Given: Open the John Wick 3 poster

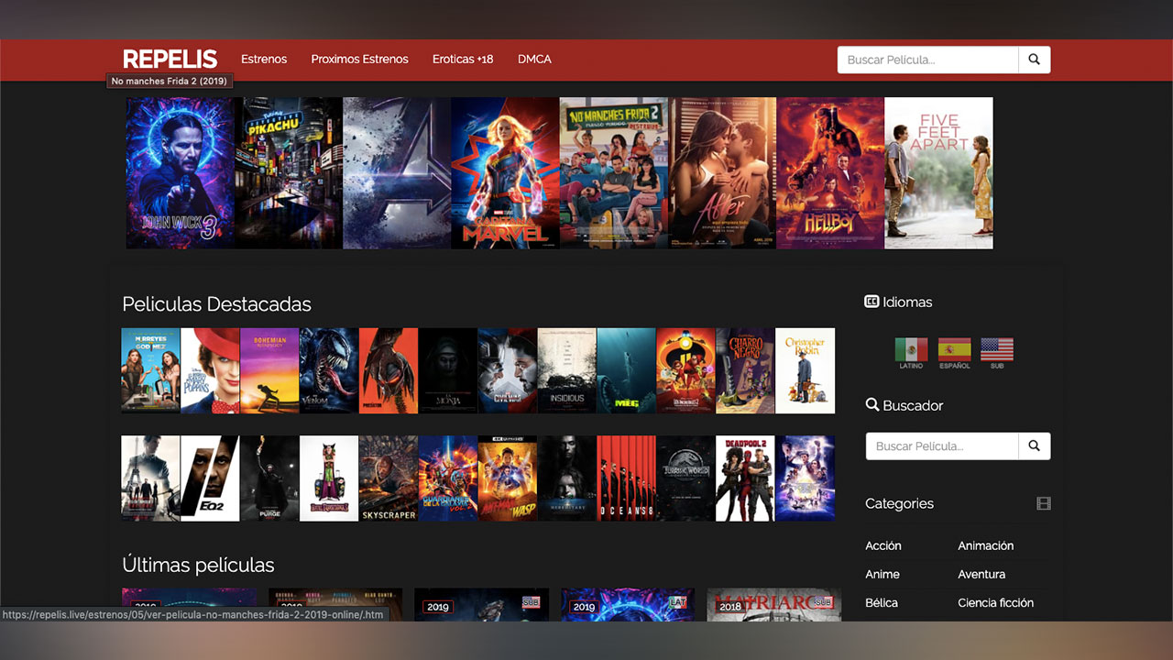Looking at the screenshot, I should 180,173.
